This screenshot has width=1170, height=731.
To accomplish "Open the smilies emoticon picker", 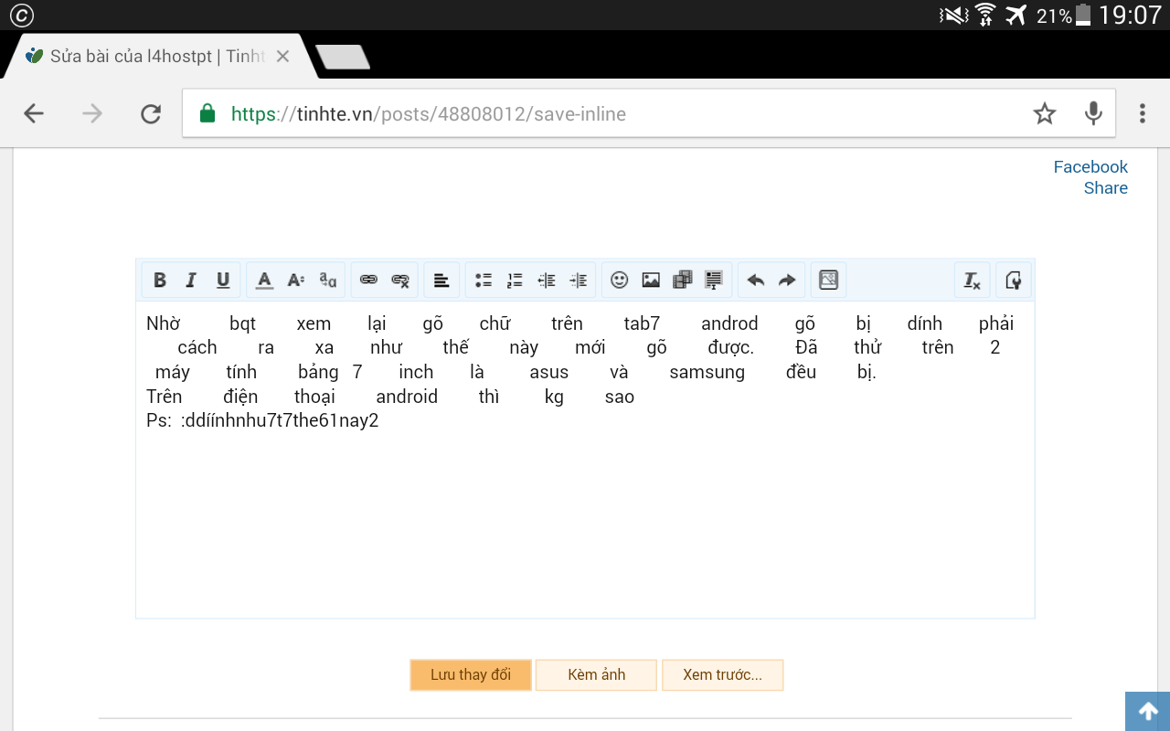I will pyautogui.click(x=620, y=281).
